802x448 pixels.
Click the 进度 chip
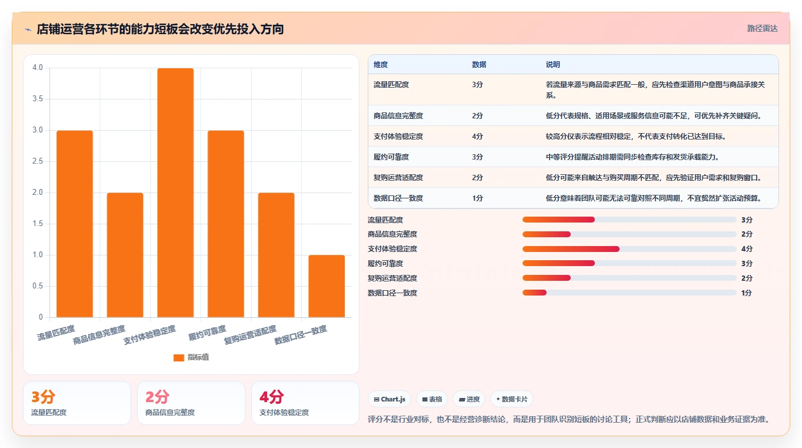(x=469, y=399)
